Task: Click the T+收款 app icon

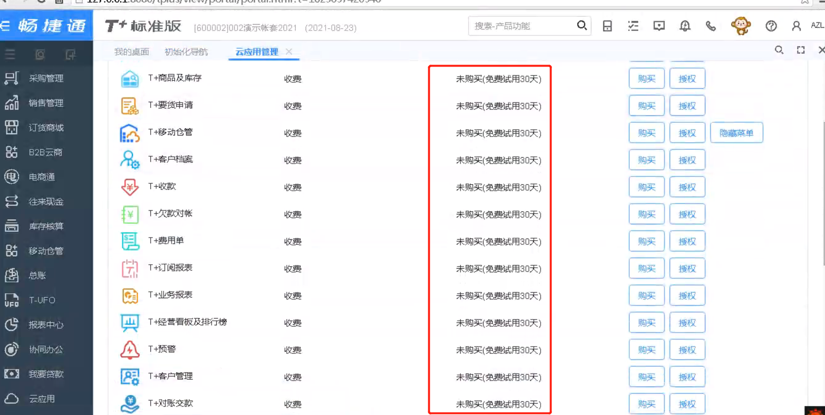Action: (130, 187)
